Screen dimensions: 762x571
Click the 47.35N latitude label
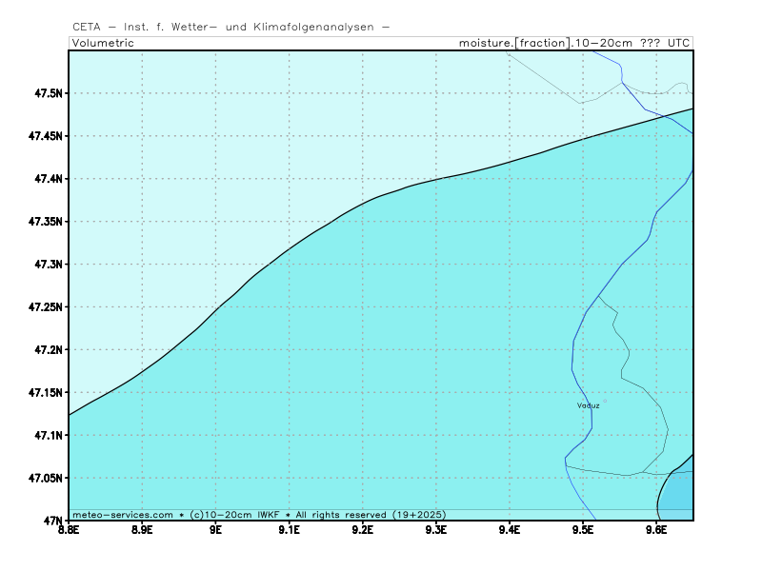(46, 222)
